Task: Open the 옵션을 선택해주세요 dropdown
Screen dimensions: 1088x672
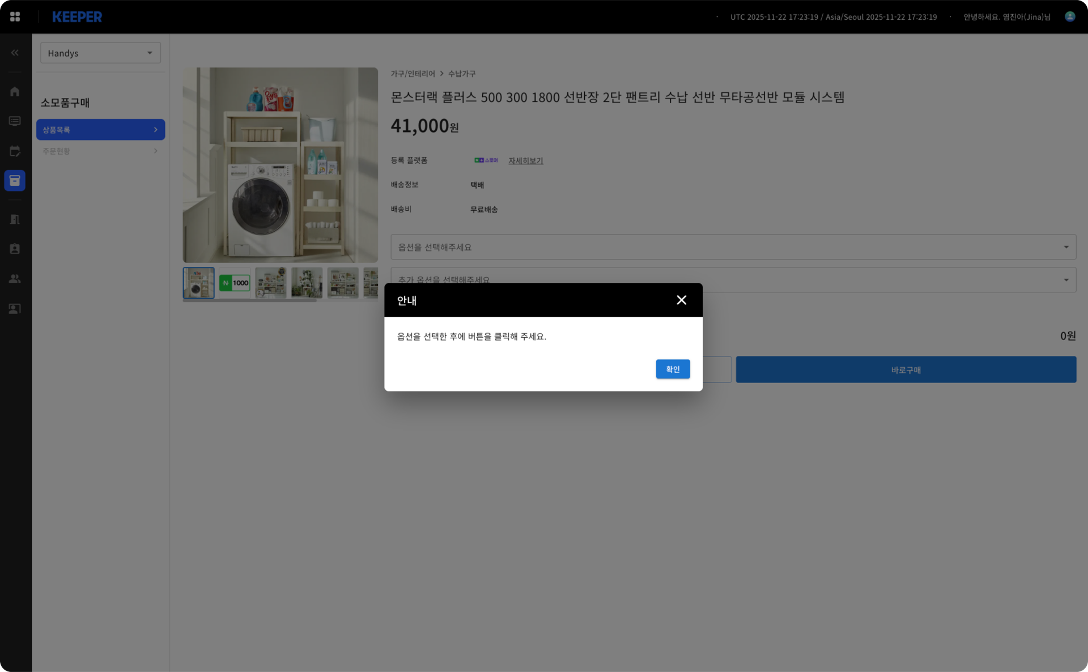Action: point(733,247)
